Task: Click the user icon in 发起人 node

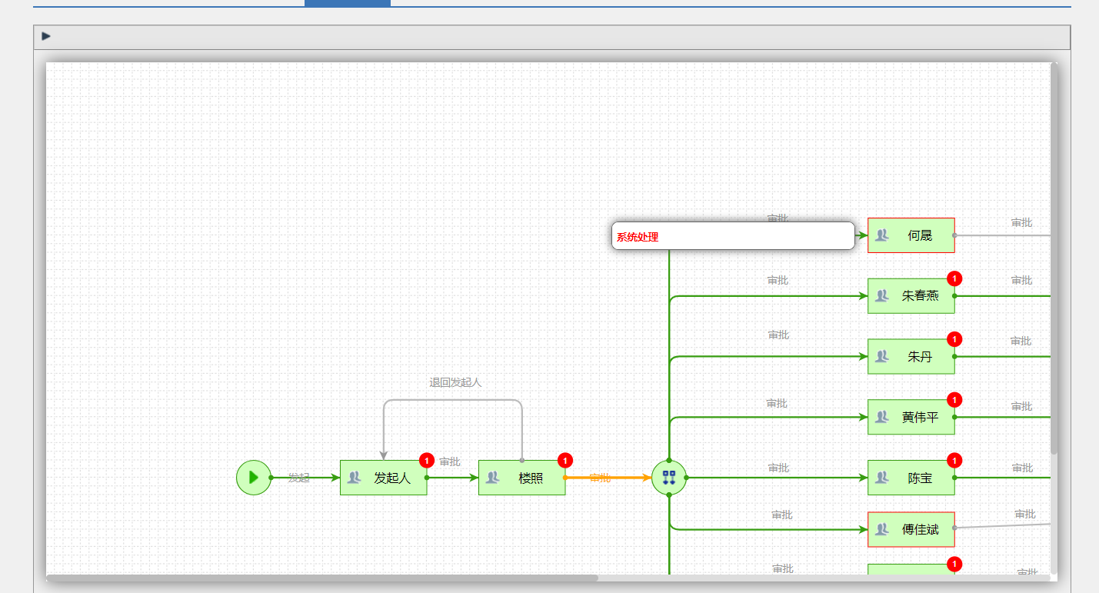Action: tap(354, 478)
